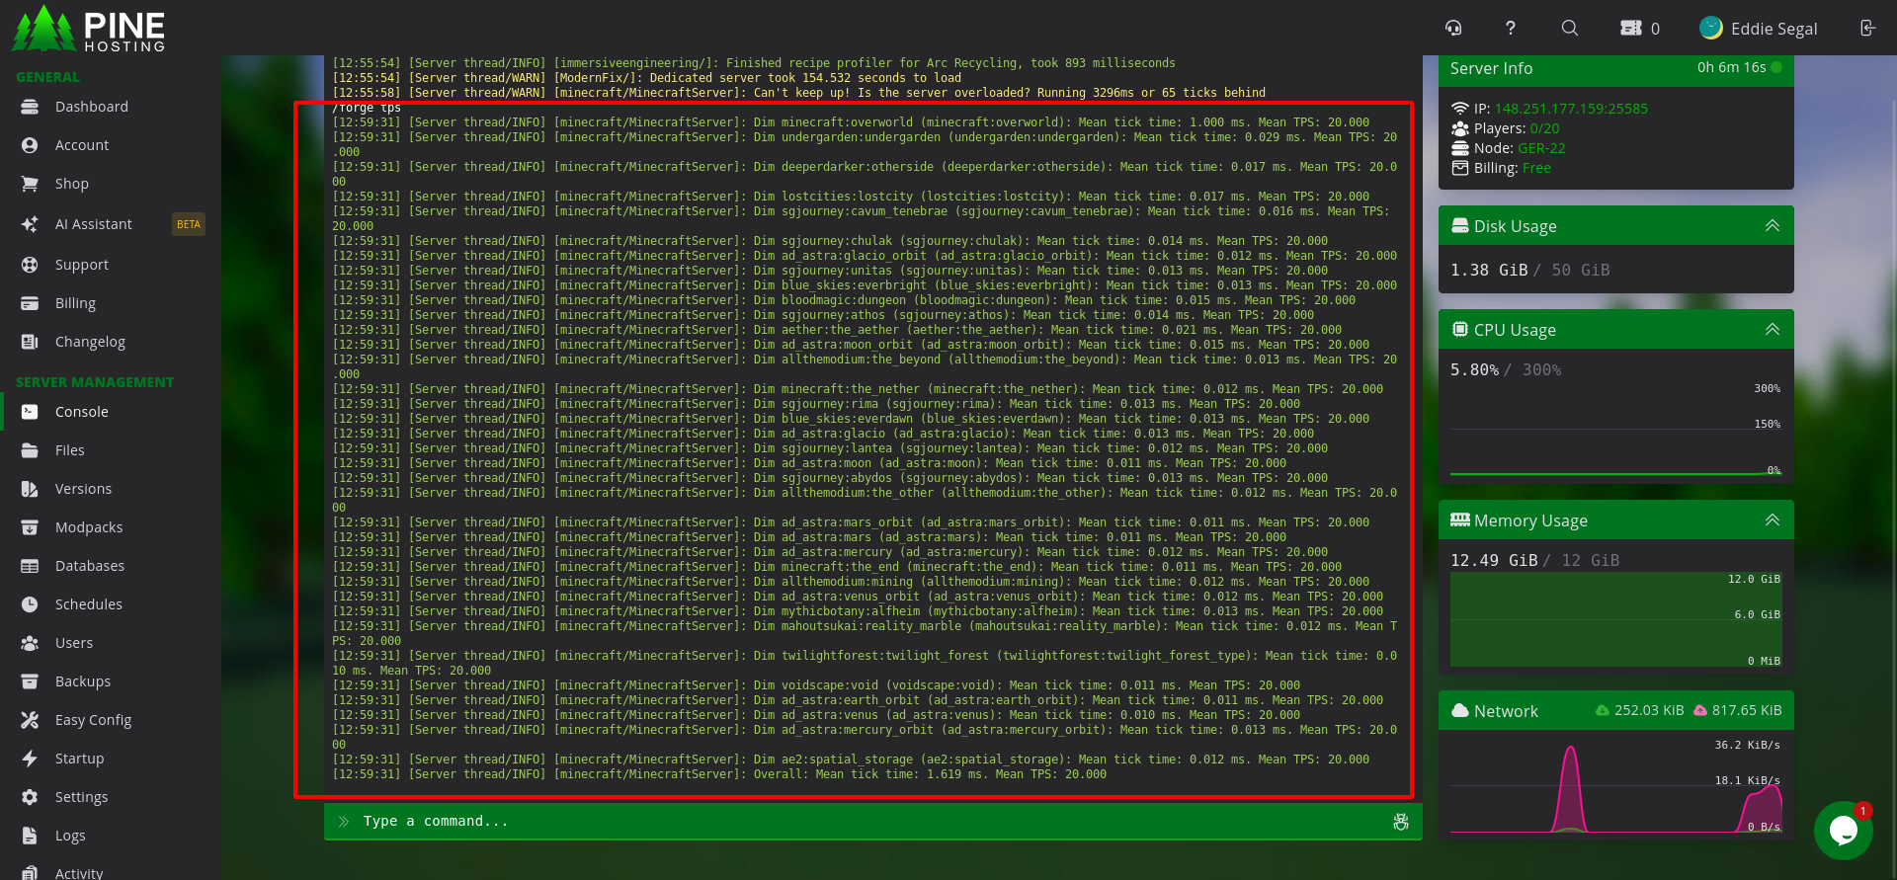Collapse the CPU Usage panel
1897x880 pixels.
1773,330
